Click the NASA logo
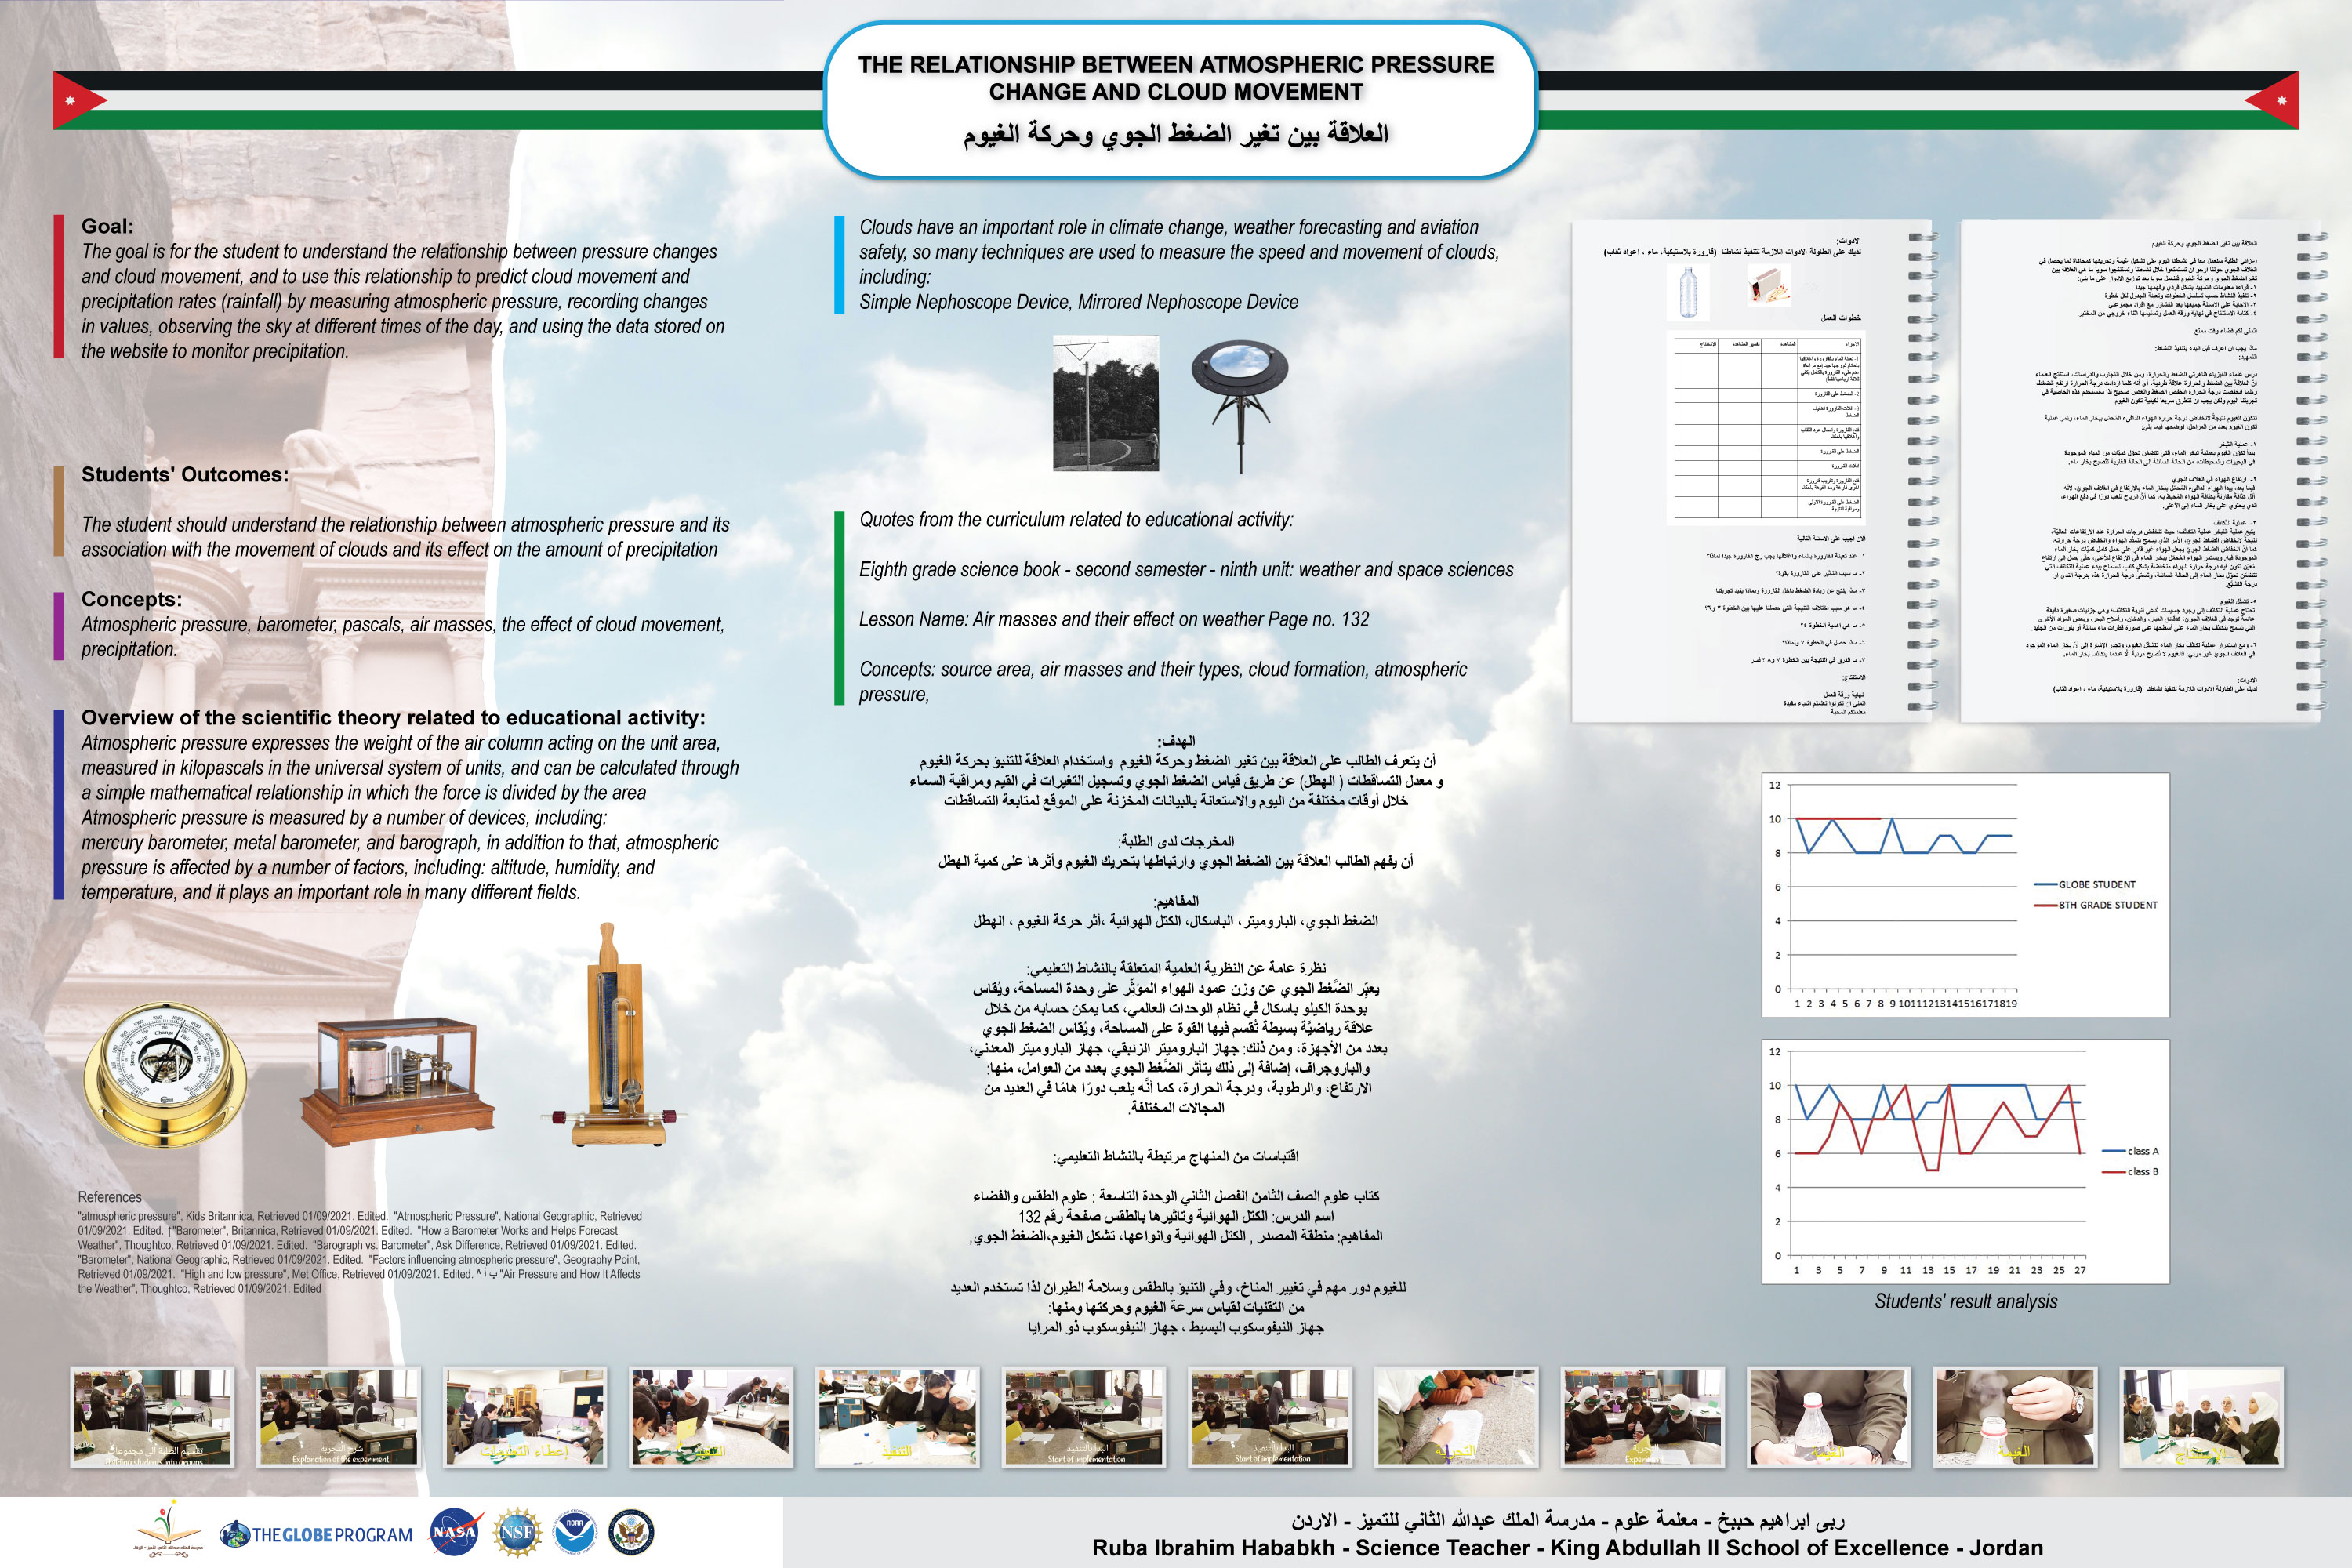Screen dimensions: 2352x1568 456,1532
